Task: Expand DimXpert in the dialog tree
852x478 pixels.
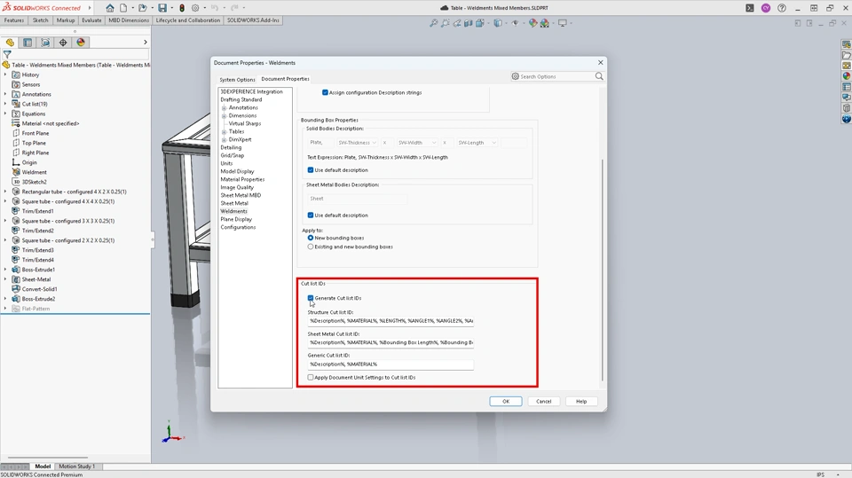Action: 224,139
